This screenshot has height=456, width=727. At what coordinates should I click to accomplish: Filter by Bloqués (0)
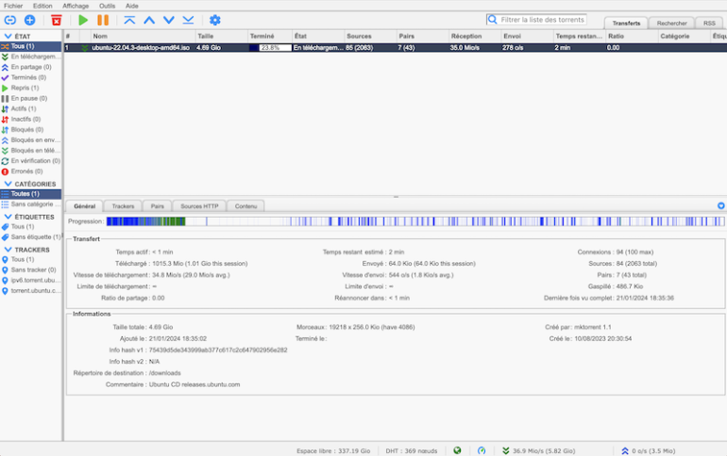(x=30, y=129)
